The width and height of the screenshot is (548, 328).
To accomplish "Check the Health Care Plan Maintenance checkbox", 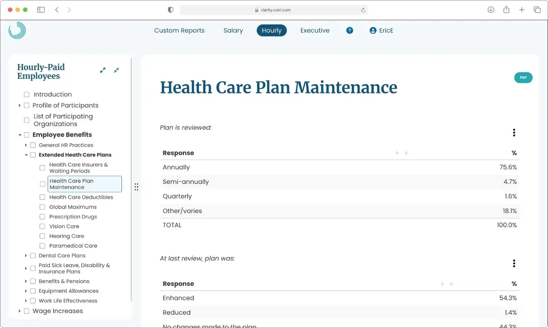I will pos(42,184).
